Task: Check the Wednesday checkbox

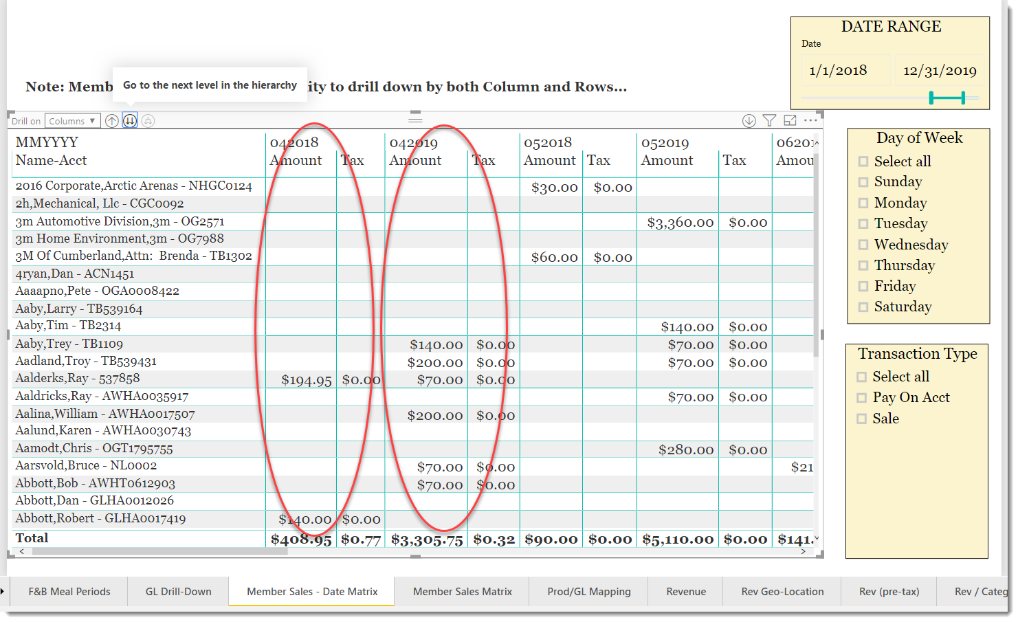Action: click(863, 245)
